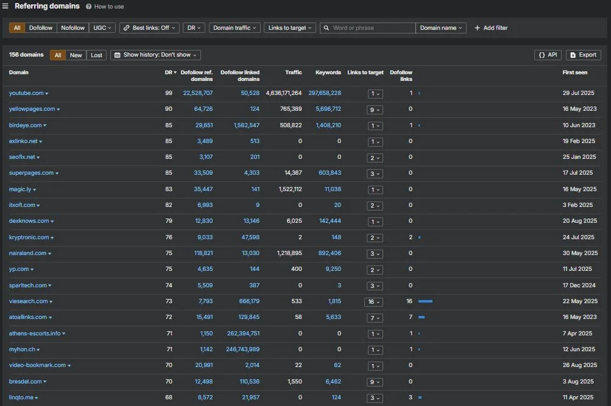Open caret menu next to nairaland.com
Viewport: 611px width, 406px height.
[x=49, y=254]
